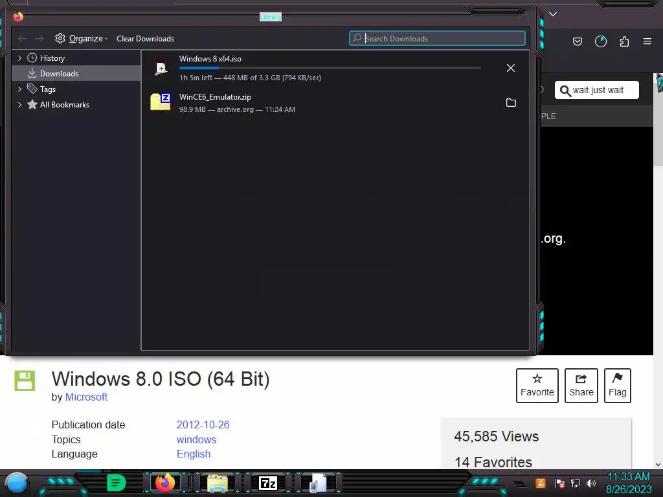Select the Windows 8 x64.iso file name

(x=210, y=59)
